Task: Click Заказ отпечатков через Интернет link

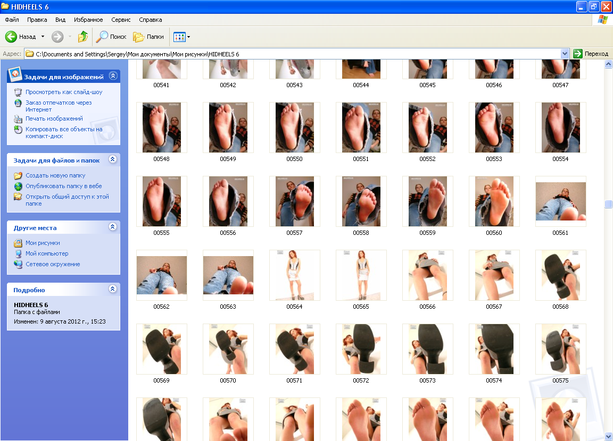Action: click(x=59, y=106)
